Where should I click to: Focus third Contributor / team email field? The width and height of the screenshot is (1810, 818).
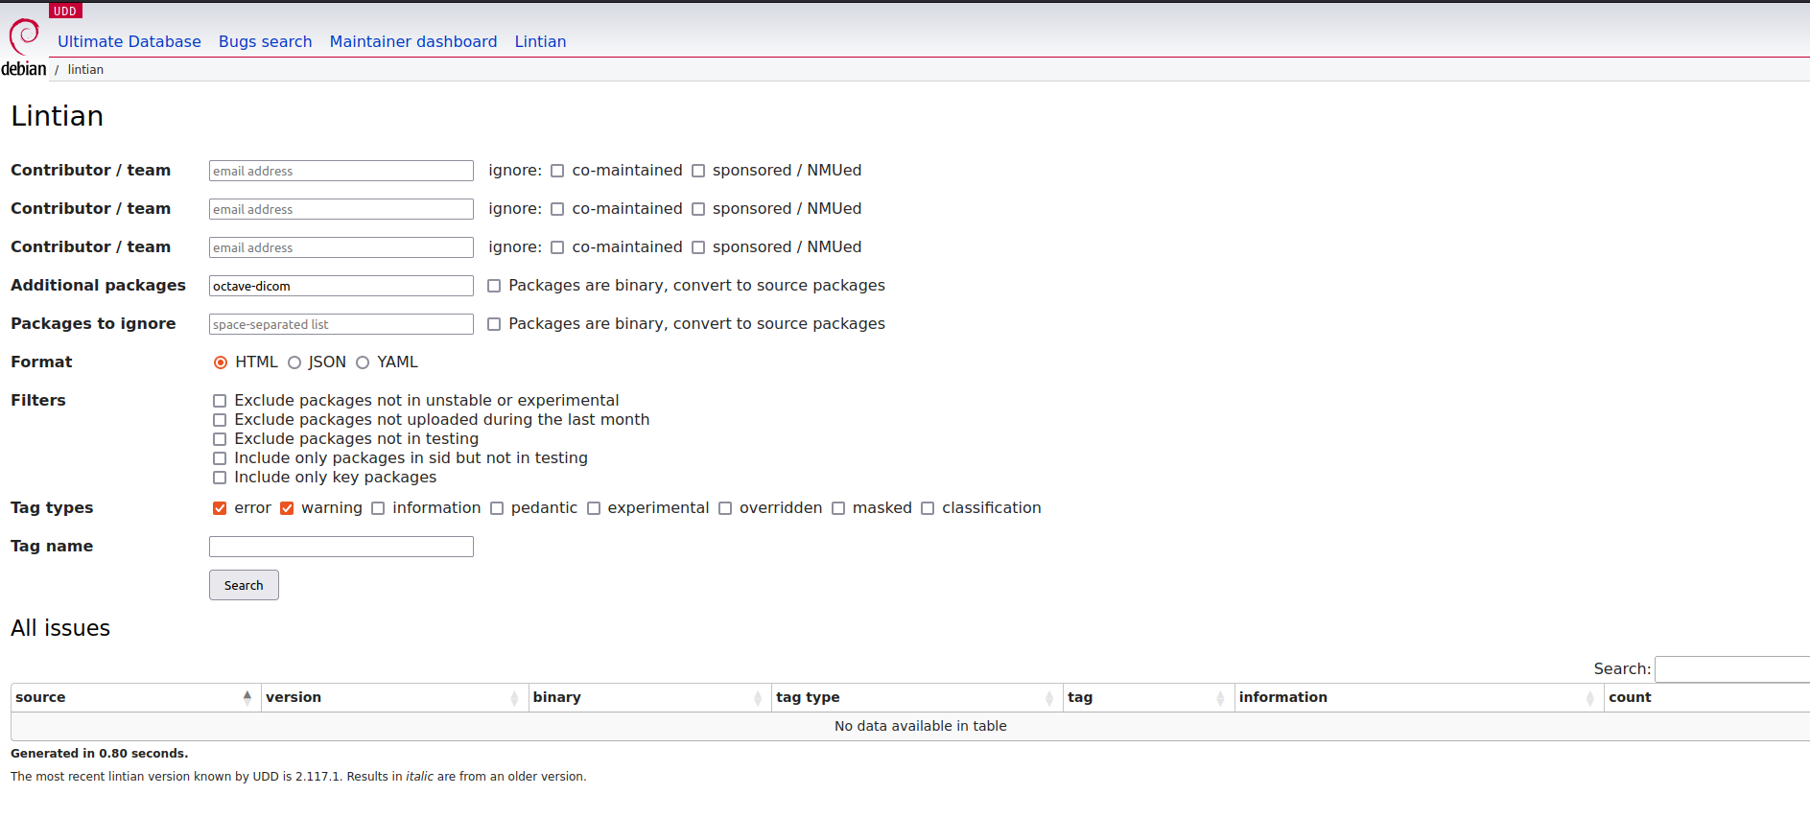point(341,247)
